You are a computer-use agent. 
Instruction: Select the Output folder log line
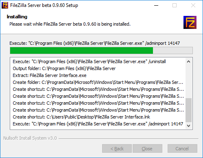tap(64, 68)
